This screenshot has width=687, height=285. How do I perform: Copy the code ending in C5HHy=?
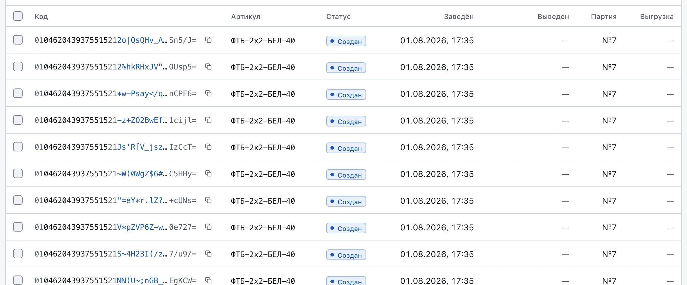coord(208,174)
